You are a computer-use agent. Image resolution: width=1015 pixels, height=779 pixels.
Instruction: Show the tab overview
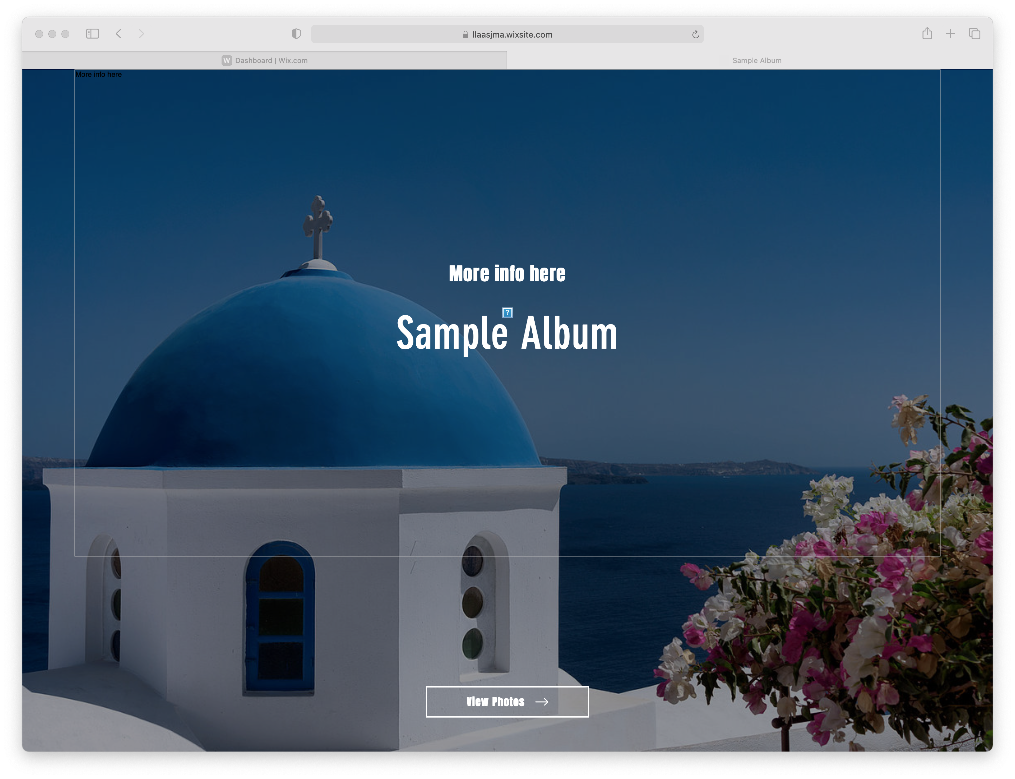click(x=974, y=34)
